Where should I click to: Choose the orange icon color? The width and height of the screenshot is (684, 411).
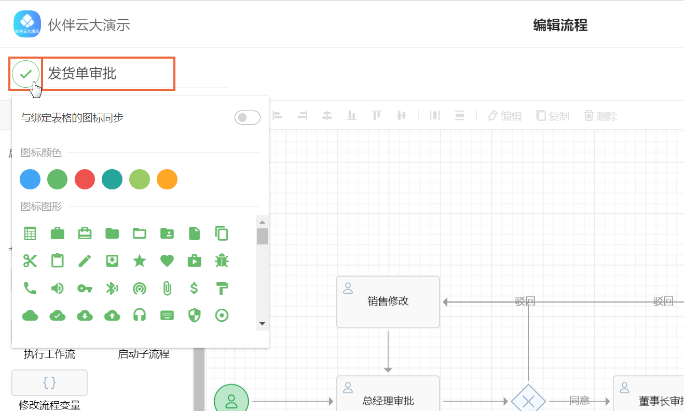click(167, 179)
